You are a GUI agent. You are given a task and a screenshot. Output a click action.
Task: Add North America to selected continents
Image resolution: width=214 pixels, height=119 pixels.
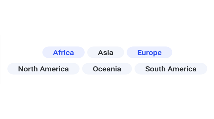(43, 69)
